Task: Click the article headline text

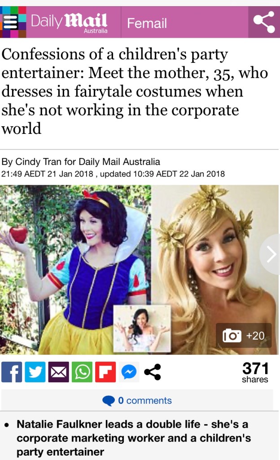Action: coord(135,91)
